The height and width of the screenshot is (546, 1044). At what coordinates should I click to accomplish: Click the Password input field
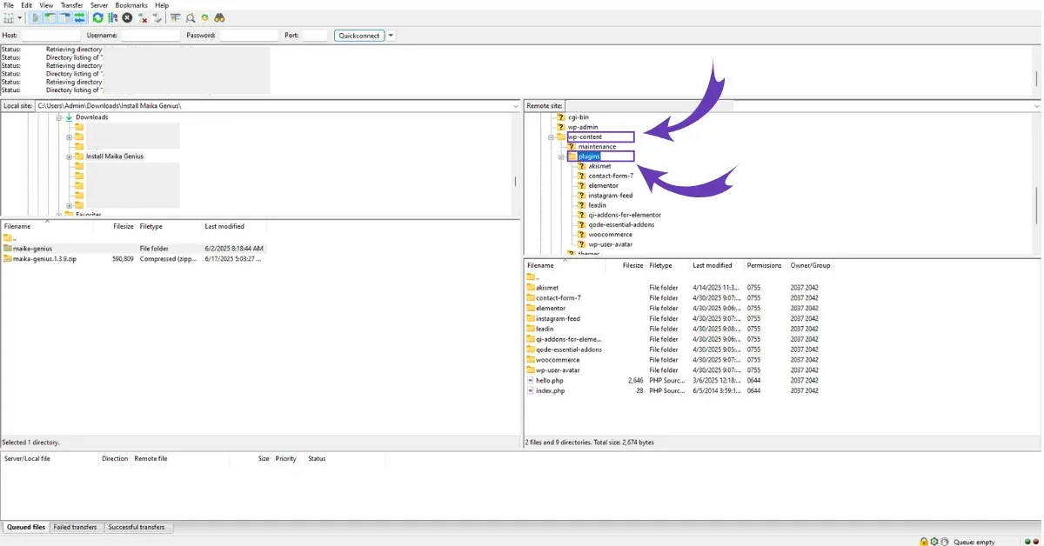pyautogui.click(x=249, y=36)
